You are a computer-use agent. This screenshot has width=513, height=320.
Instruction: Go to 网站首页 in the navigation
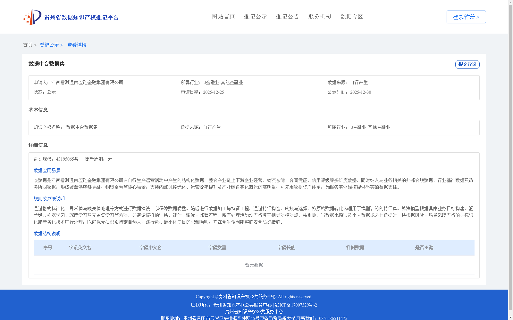pos(223,16)
